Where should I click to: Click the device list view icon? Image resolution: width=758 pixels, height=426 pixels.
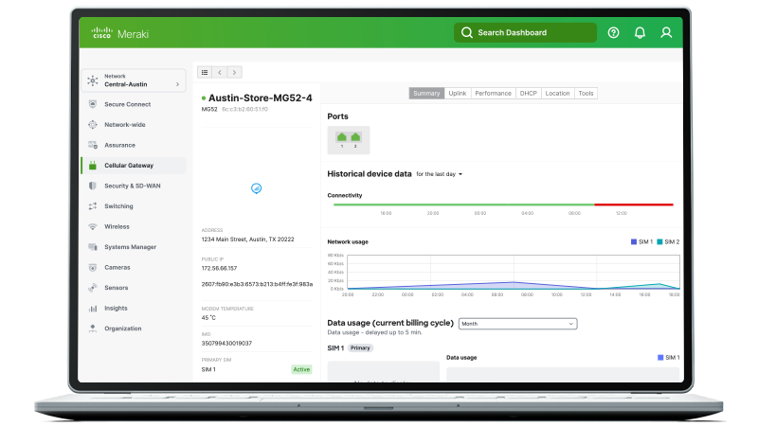click(205, 73)
